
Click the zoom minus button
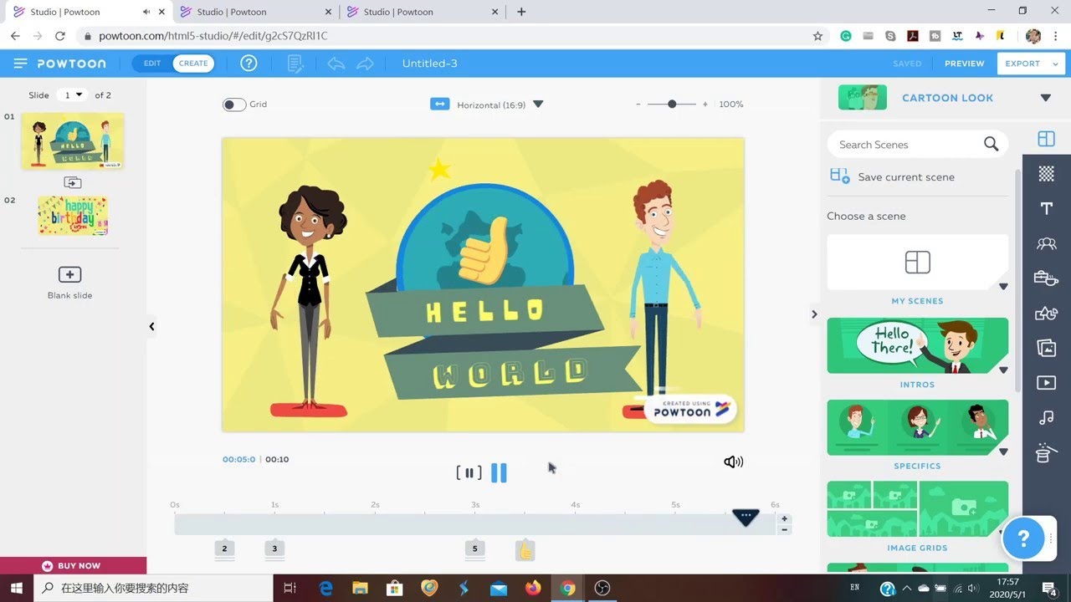point(638,105)
